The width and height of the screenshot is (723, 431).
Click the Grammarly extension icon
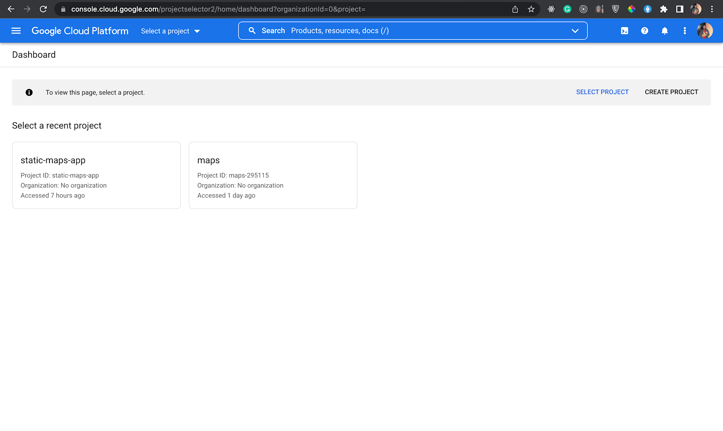click(x=567, y=9)
